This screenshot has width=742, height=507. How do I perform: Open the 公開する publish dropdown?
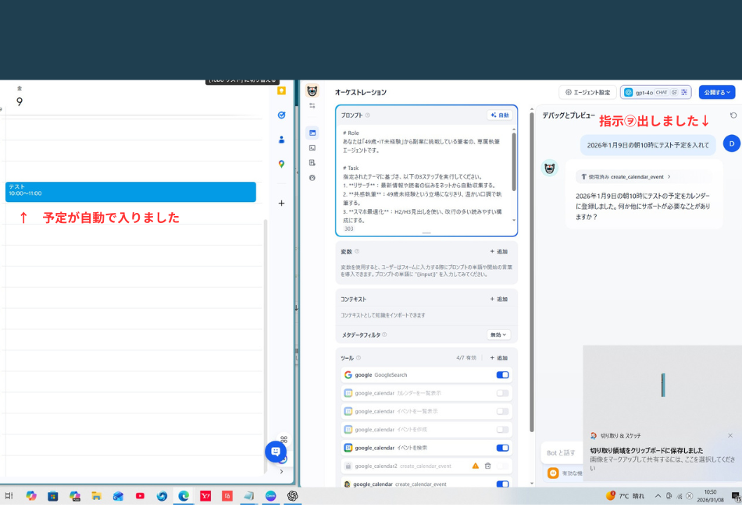tap(717, 91)
